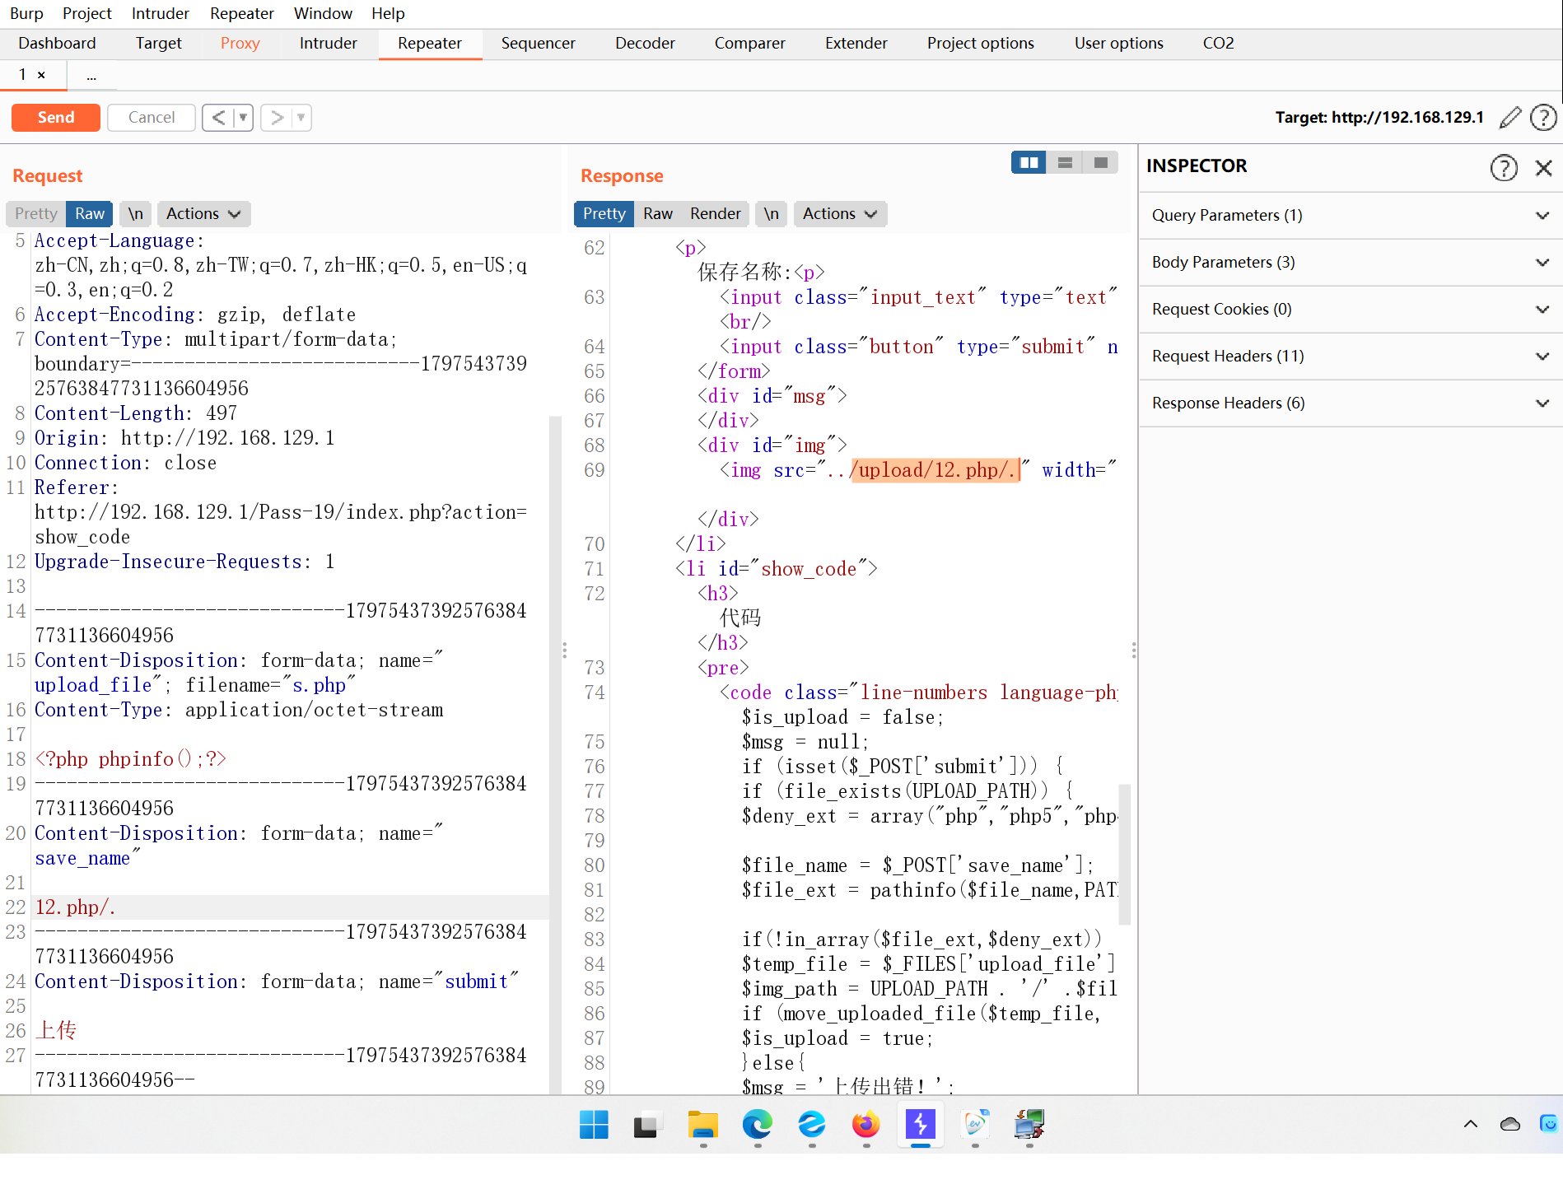Switch to the Decoder tab

point(645,44)
